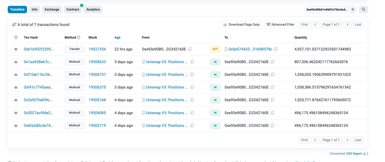
Task: Click Last in the top pagination
Action: click(358, 25)
